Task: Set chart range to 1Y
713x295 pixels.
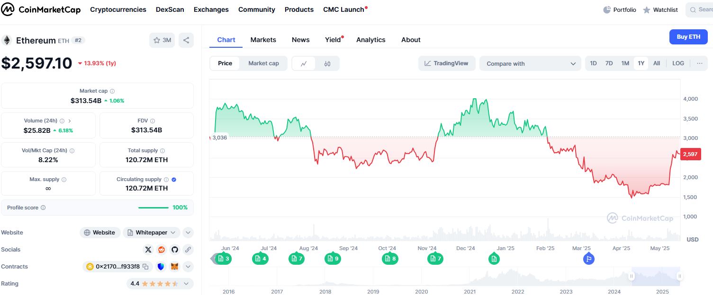Action: click(x=641, y=63)
